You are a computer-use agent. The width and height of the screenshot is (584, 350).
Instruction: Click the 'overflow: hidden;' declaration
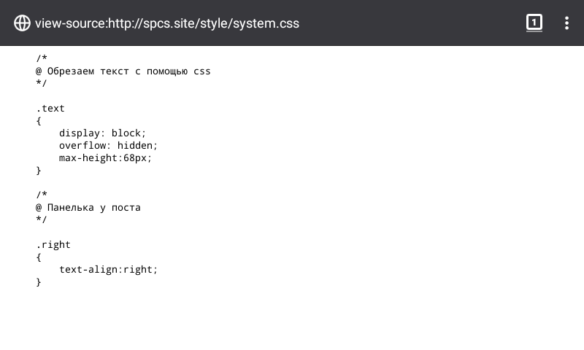[108, 146]
